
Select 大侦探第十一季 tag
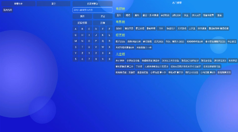tap(144, 47)
